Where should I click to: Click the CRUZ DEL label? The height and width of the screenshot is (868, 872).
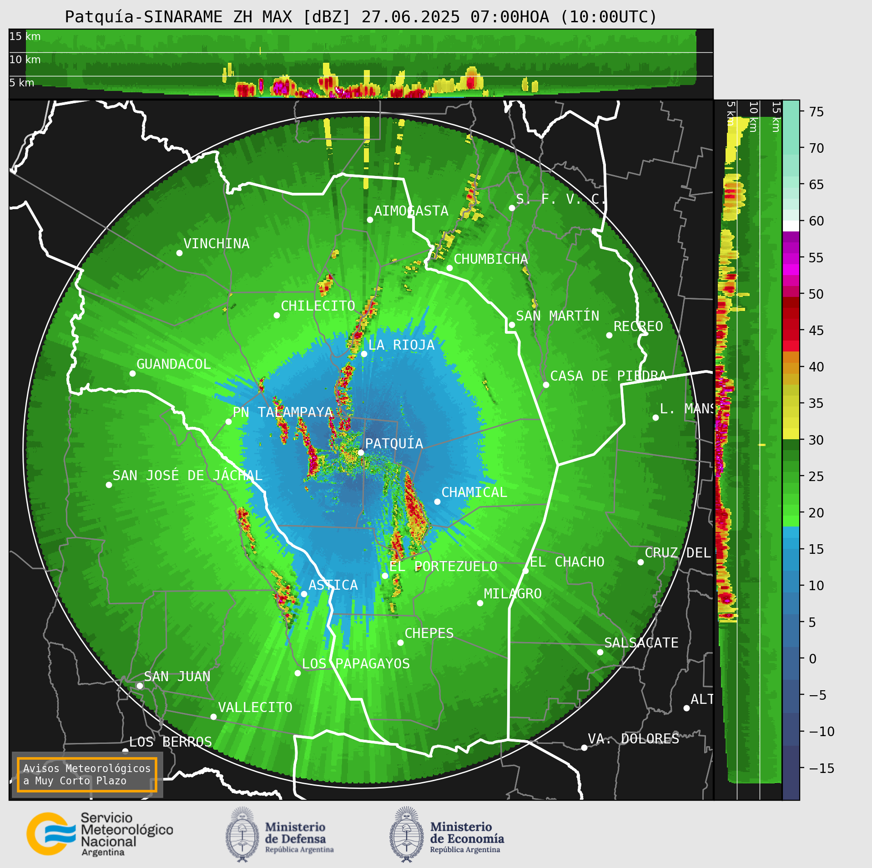[678, 552]
